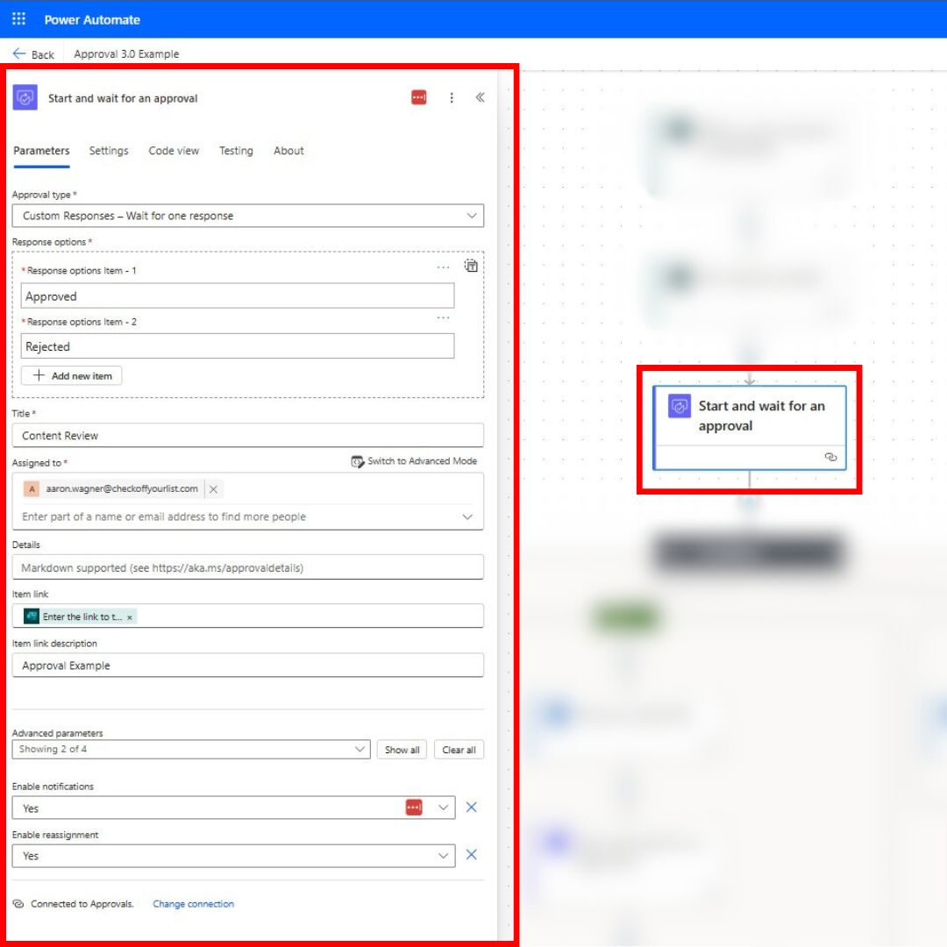Switch response options to whole array input icon
The width and height of the screenshot is (947, 947).
[x=471, y=266]
